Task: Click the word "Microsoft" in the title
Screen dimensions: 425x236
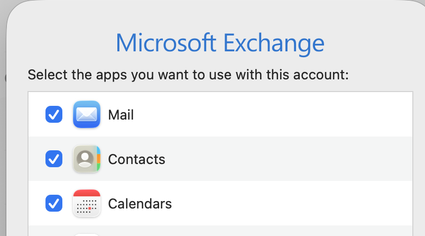Action: pyautogui.click(x=164, y=43)
